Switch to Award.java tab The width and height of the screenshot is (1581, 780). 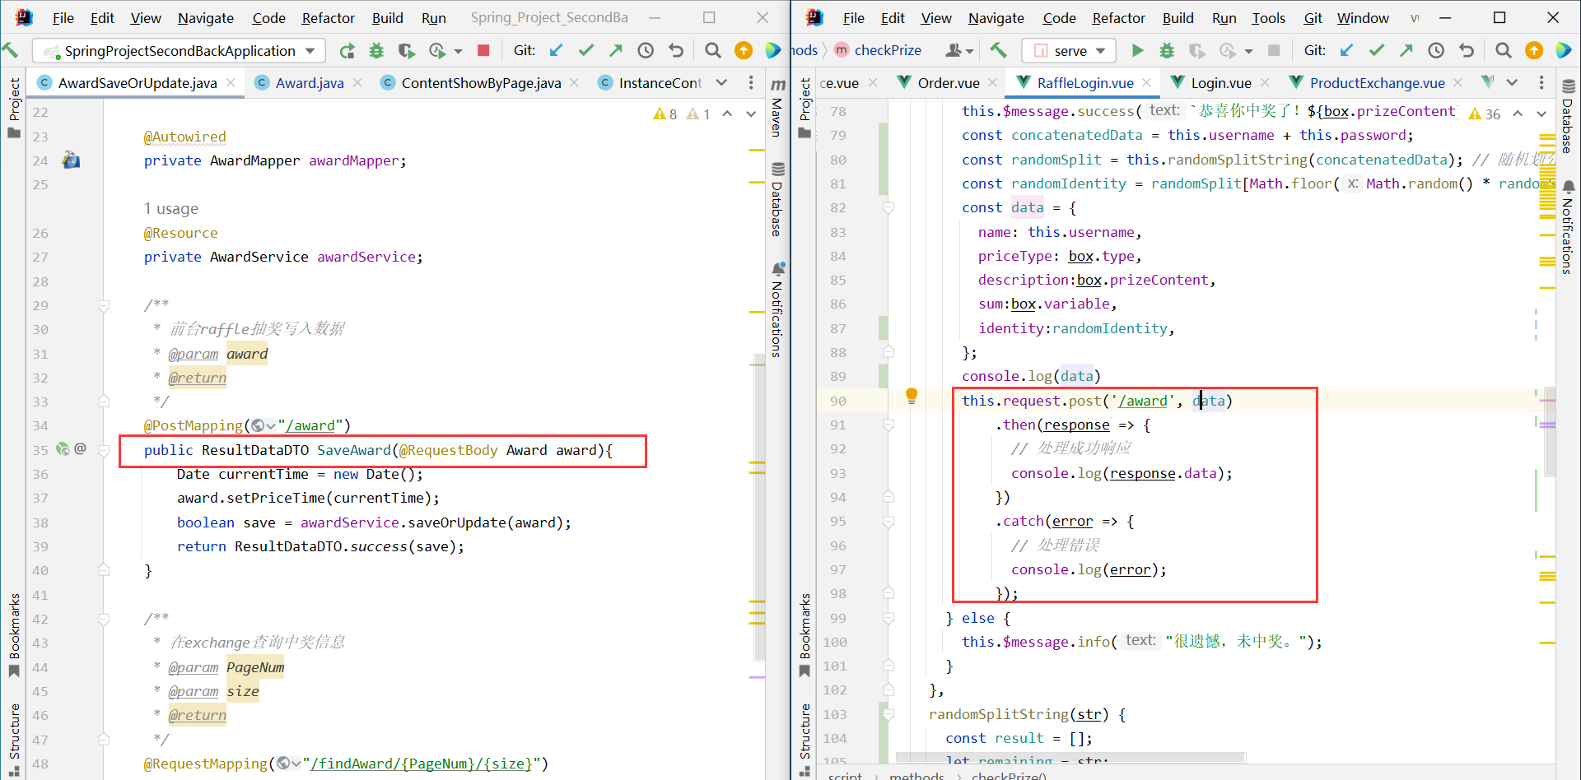[x=310, y=83]
